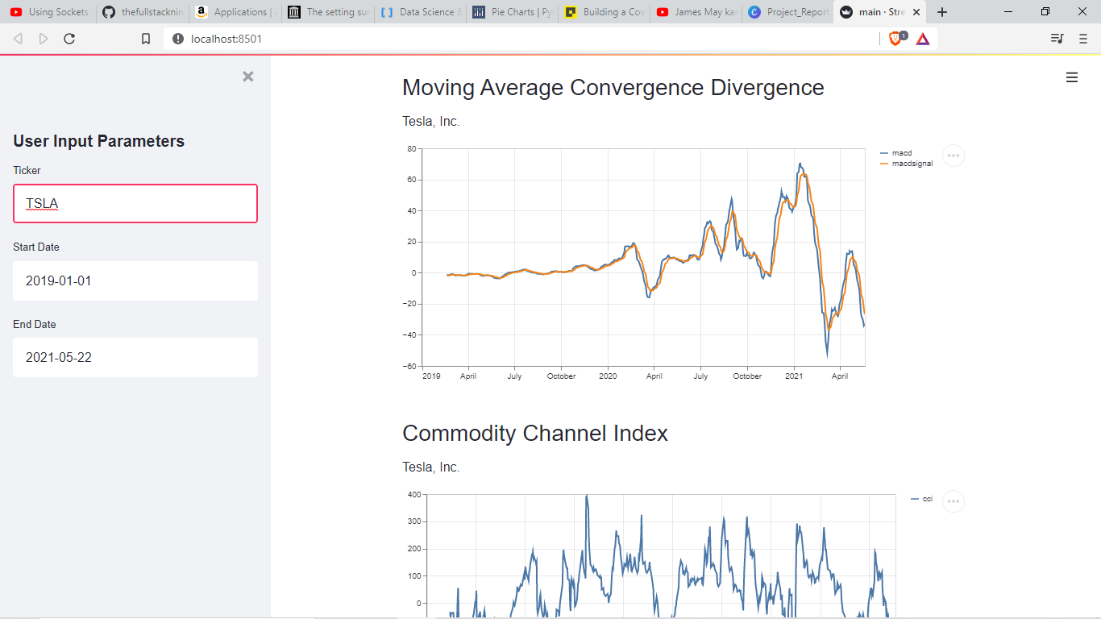This screenshot has width=1101, height=619.
Task: Open the browser main menu
Action: [x=1082, y=39]
